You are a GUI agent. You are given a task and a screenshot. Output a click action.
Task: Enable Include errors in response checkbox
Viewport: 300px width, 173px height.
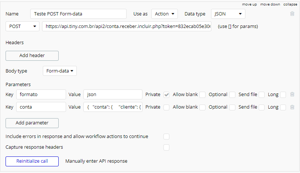pyautogui.click(x=166, y=137)
